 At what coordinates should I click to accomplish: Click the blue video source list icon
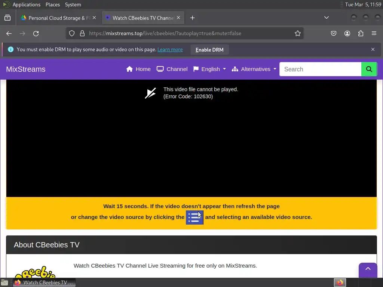pos(194,217)
